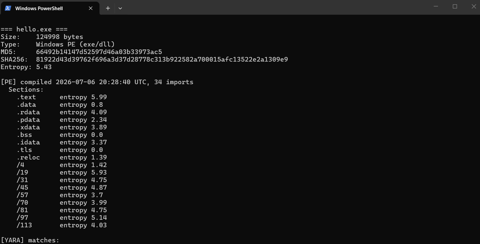Image resolution: width=480 pixels, height=244 pixels.
Task: Maximize the terminal window
Action: tap(455, 7)
